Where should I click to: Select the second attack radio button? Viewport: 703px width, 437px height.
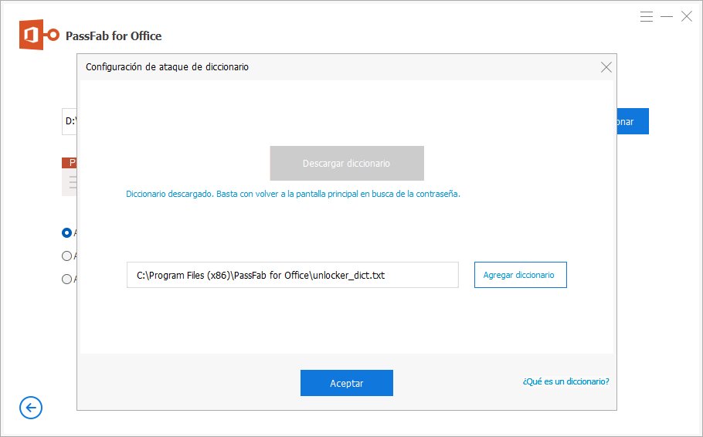pos(66,256)
